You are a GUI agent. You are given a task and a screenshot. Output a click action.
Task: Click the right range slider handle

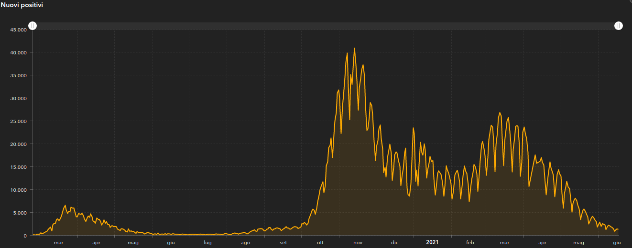pos(619,26)
